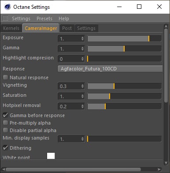Click the Saturation label
Image resolution: width=170 pixels, height=173 pixels.
click(x=15, y=95)
